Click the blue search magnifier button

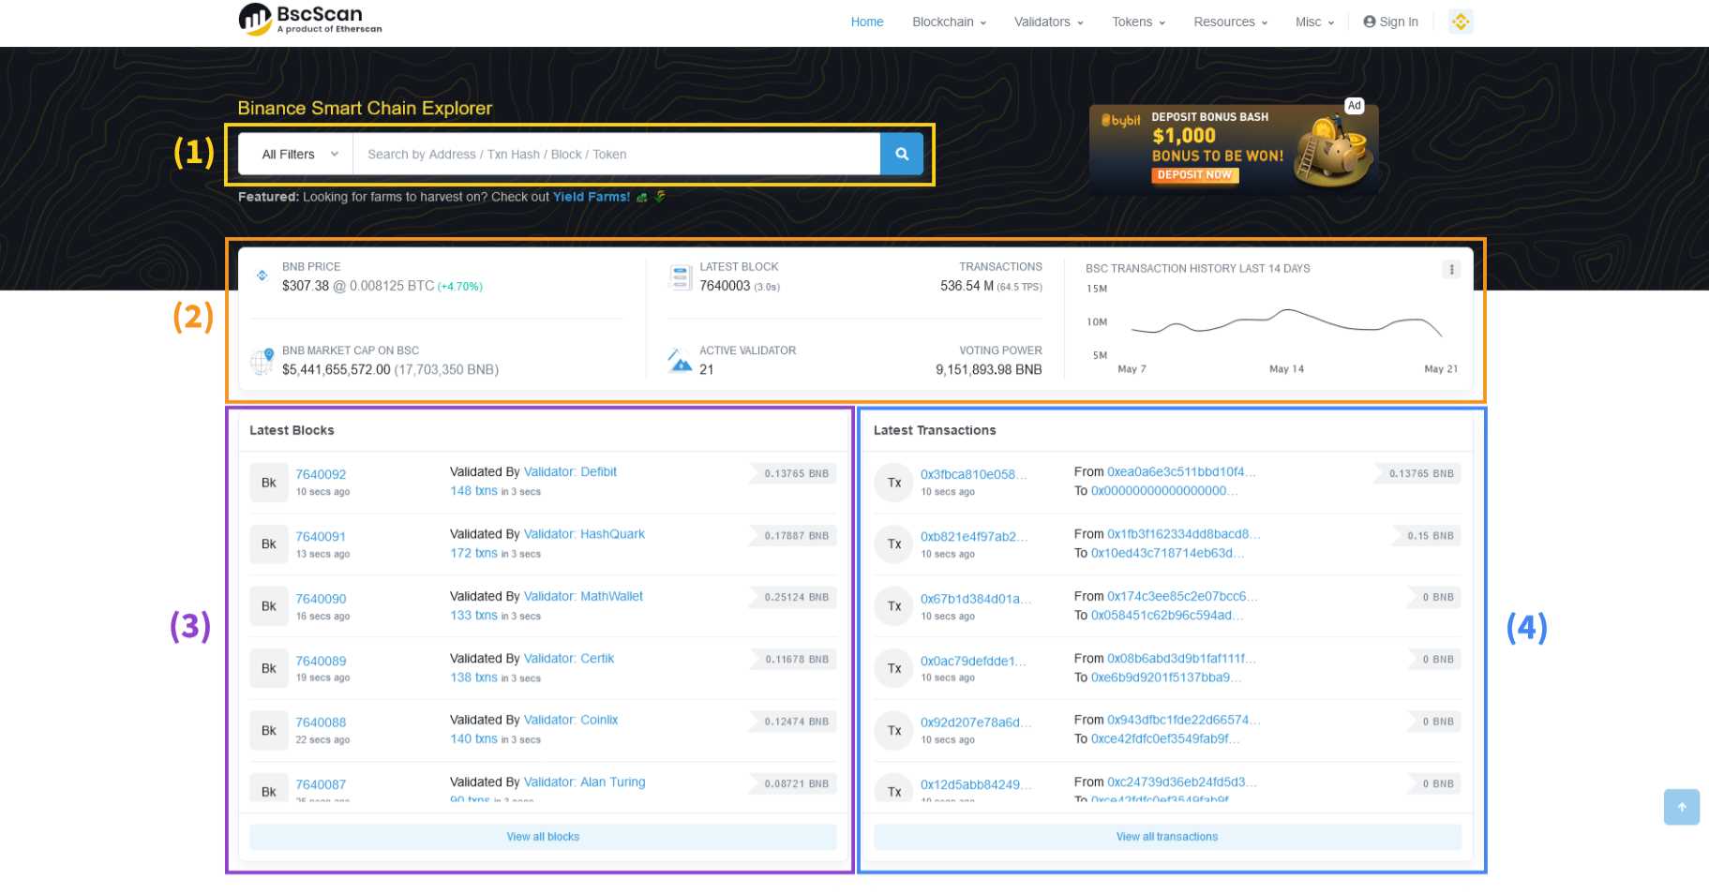pos(901,155)
